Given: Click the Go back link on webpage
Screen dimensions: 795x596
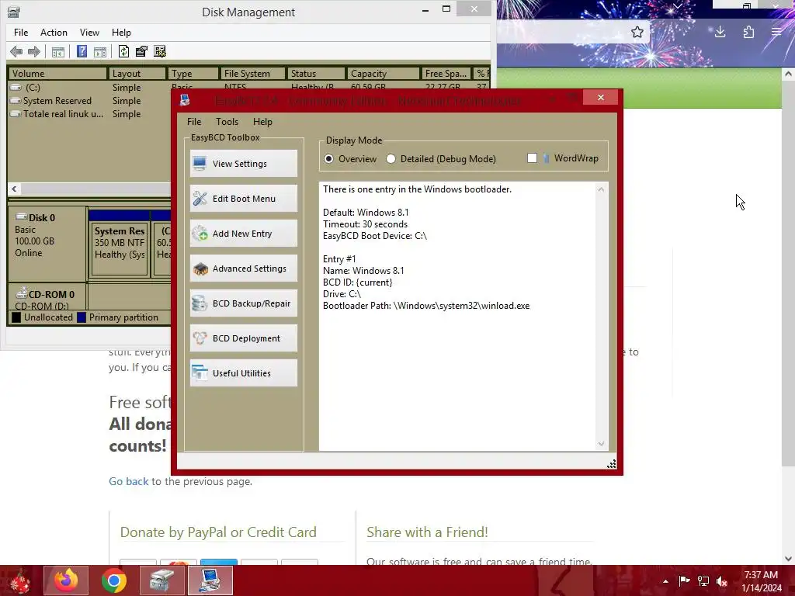Looking at the screenshot, I should (129, 481).
